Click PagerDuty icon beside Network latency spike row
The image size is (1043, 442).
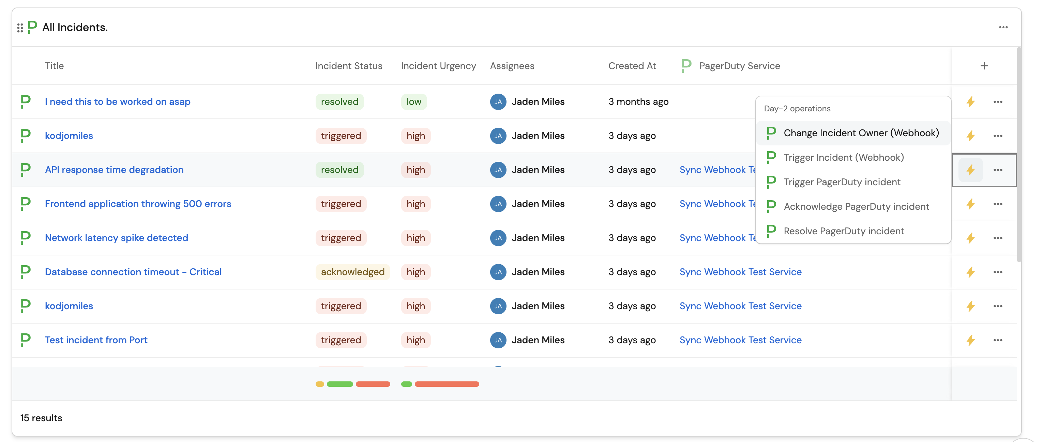[26, 238]
